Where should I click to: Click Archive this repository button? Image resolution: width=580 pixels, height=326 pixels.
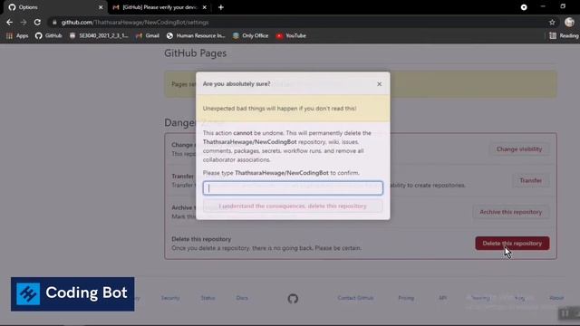pos(510,212)
